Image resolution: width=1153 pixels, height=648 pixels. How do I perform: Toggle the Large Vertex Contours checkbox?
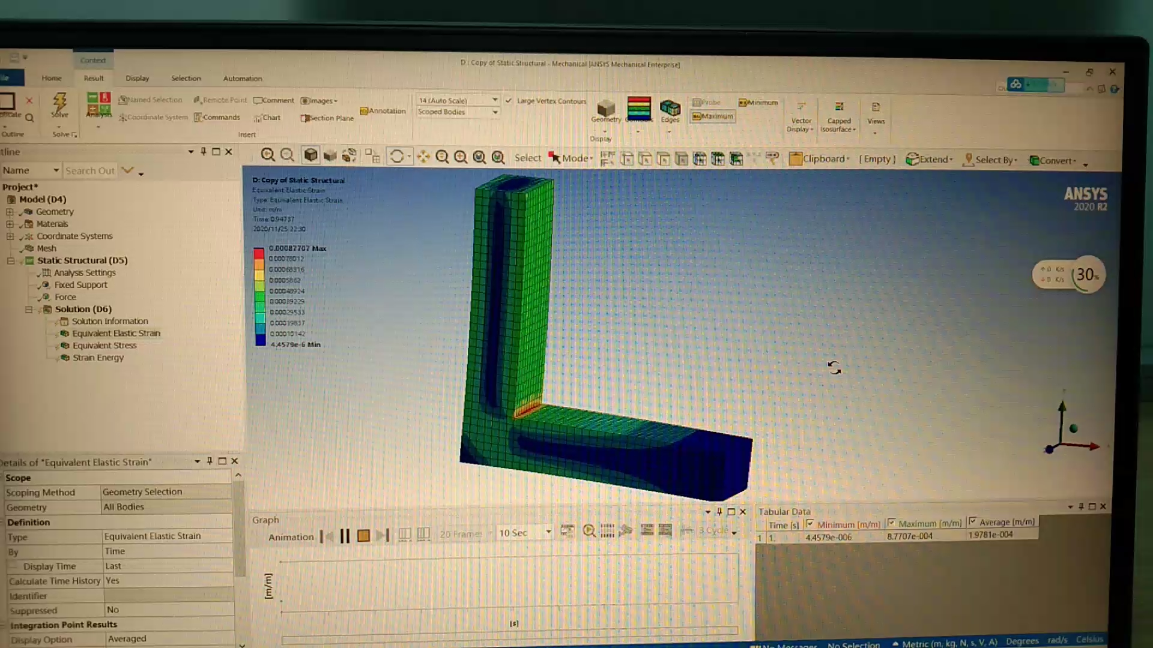point(509,101)
